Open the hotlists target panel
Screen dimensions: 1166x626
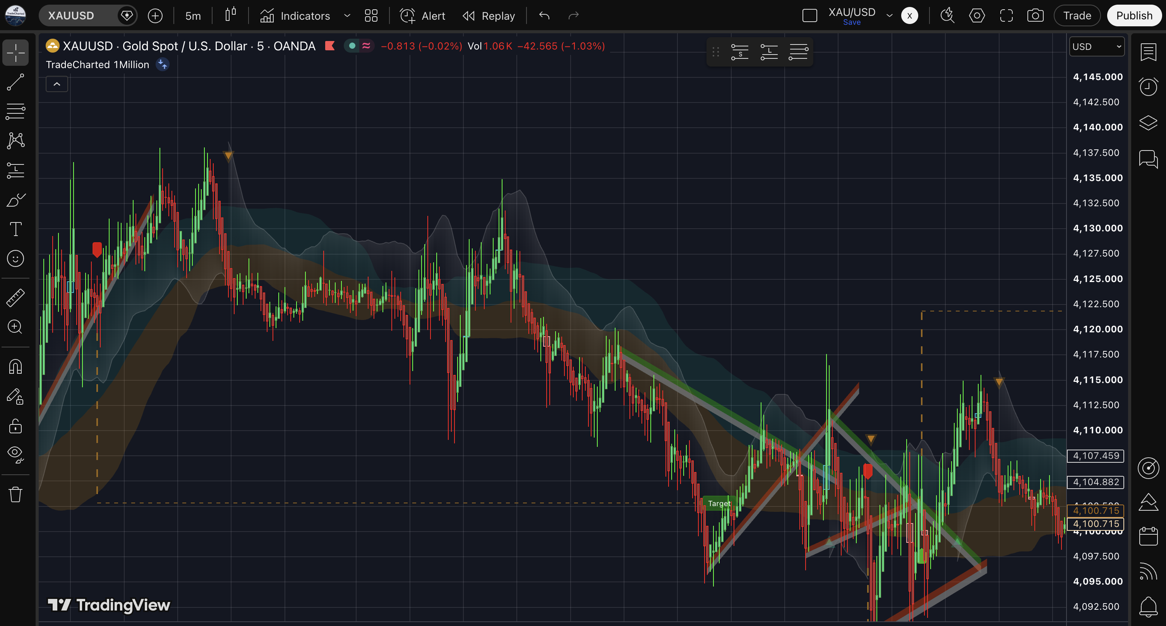click(x=1148, y=468)
